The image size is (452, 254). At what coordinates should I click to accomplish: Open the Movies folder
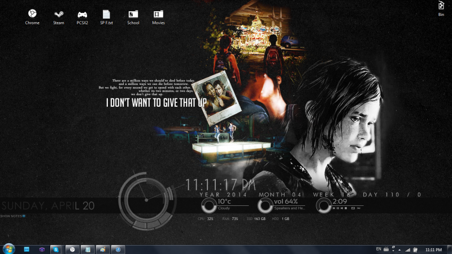158,15
